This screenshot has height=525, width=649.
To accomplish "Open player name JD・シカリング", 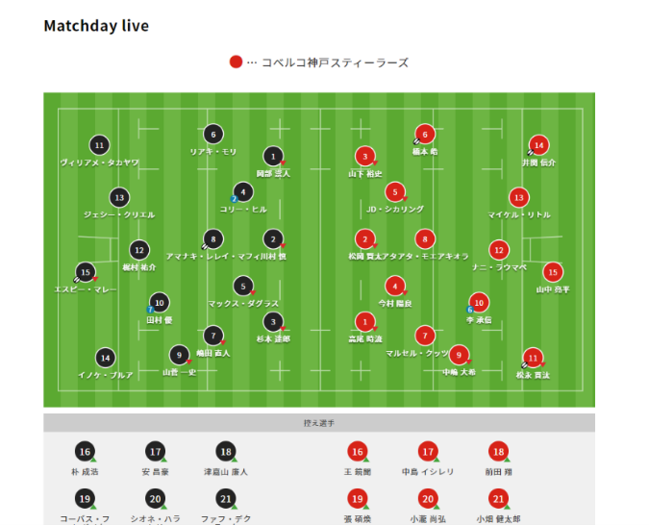I will click(395, 209).
